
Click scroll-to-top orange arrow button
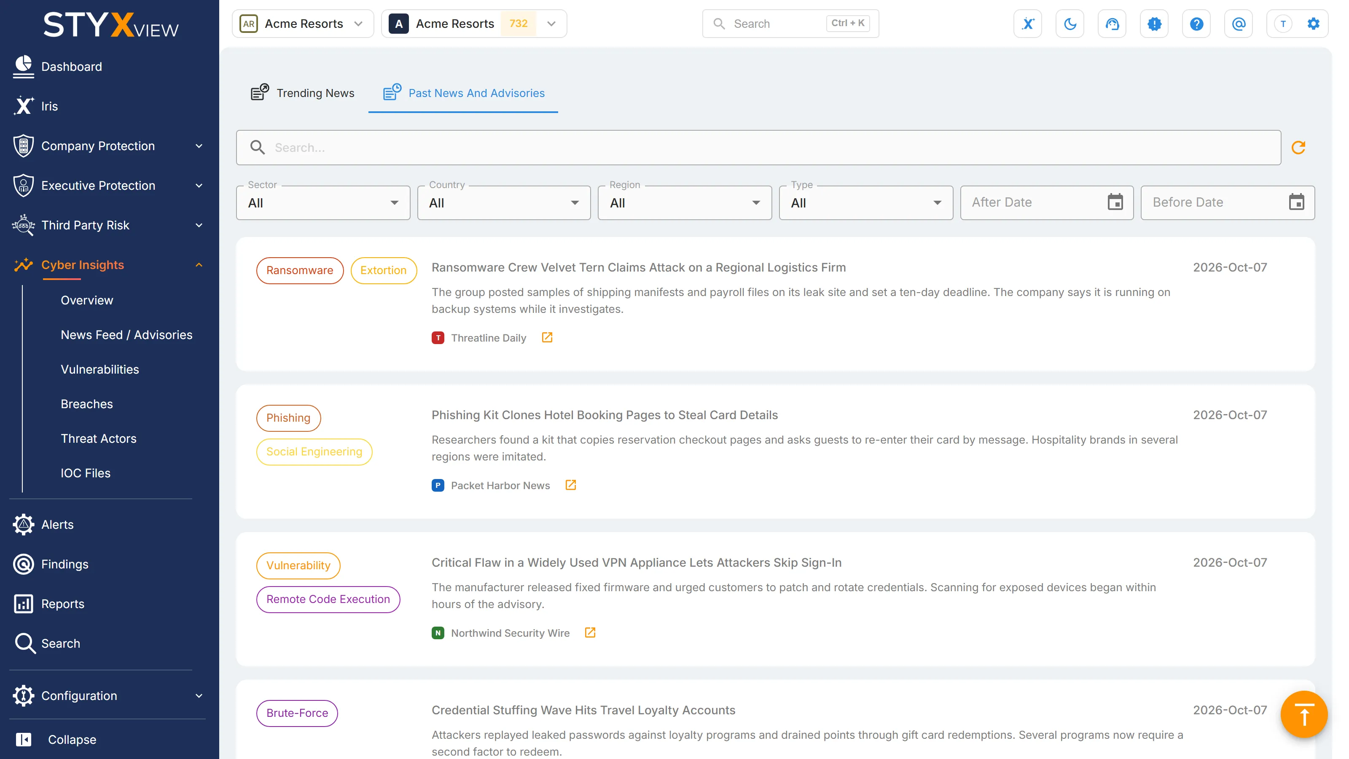point(1304,714)
